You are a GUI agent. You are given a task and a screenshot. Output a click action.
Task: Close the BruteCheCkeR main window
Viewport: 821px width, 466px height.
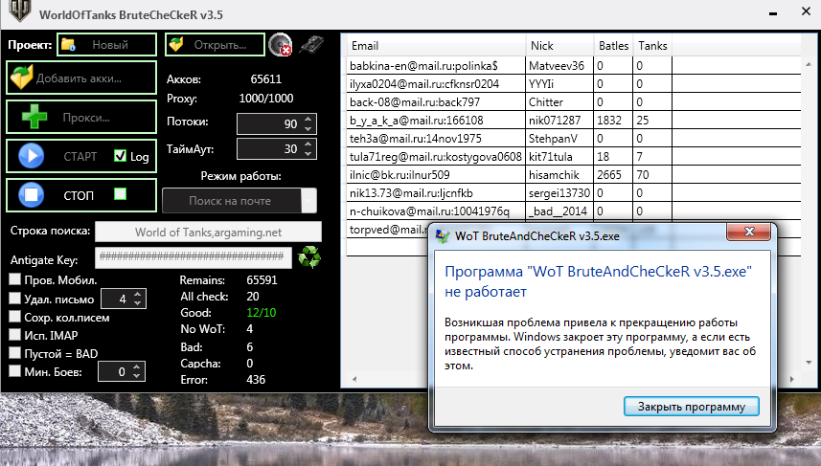click(806, 11)
